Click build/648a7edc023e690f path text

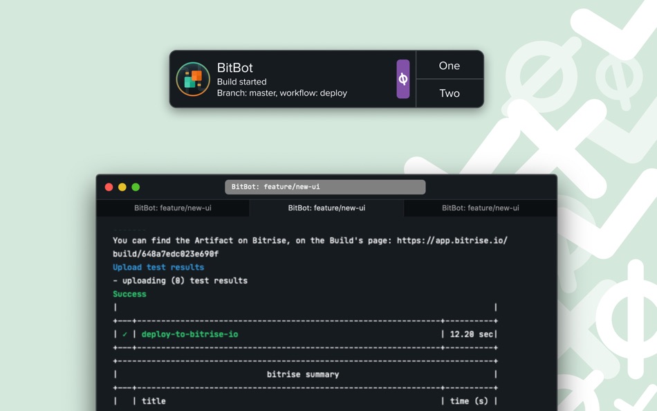tap(165, 254)
